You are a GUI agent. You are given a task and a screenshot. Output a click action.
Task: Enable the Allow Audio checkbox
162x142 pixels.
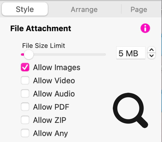pos(25,93)
